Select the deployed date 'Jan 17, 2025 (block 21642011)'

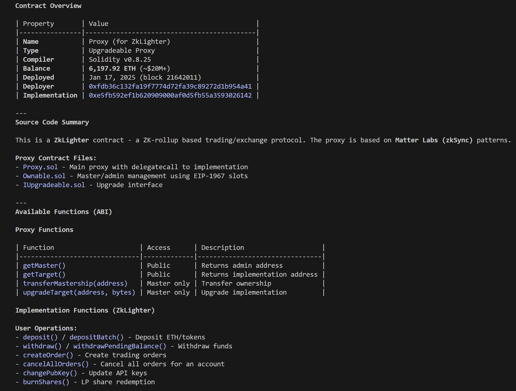click(x=145, y=77)
